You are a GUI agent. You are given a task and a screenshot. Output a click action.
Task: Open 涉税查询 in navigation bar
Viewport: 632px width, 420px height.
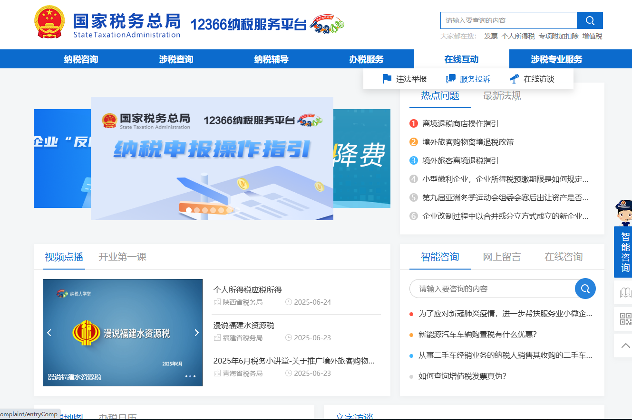tap(176, 59)
